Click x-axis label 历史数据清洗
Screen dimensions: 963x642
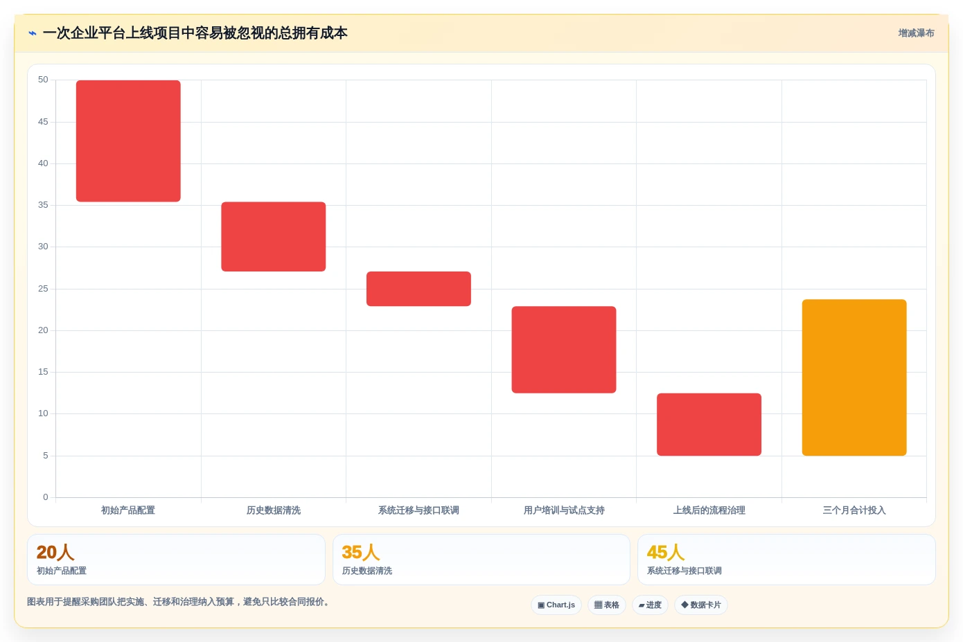click(x=274, y=510)
